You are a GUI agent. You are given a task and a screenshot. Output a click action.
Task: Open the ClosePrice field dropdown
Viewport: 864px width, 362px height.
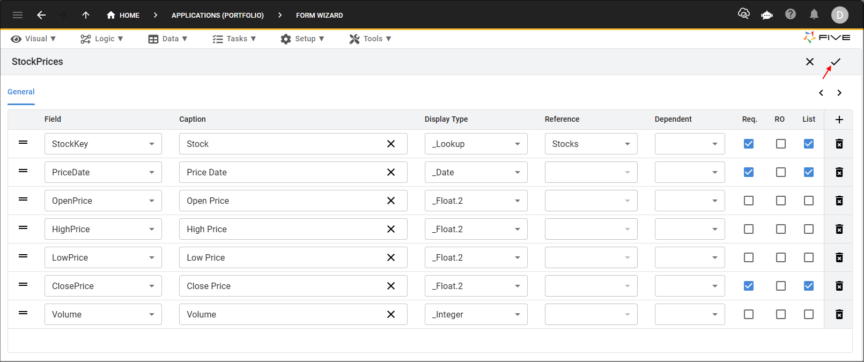point(103,286)
